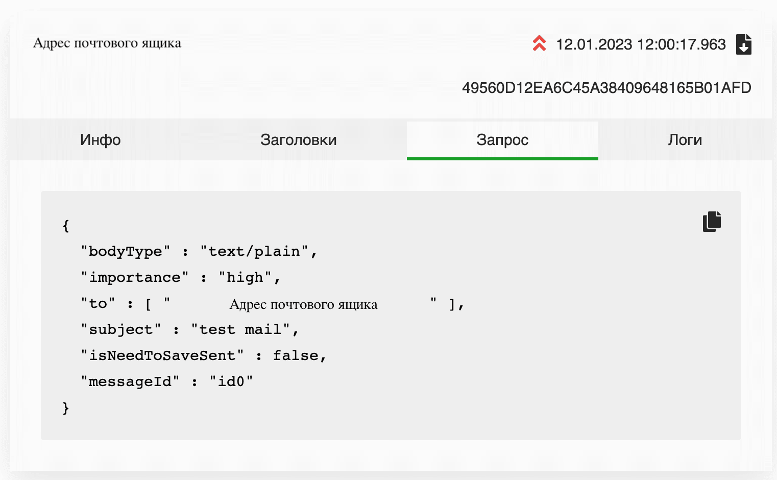
Task: Click the timestamp 12.01.2023 12:00:17.963
Action: coord(640,44)
